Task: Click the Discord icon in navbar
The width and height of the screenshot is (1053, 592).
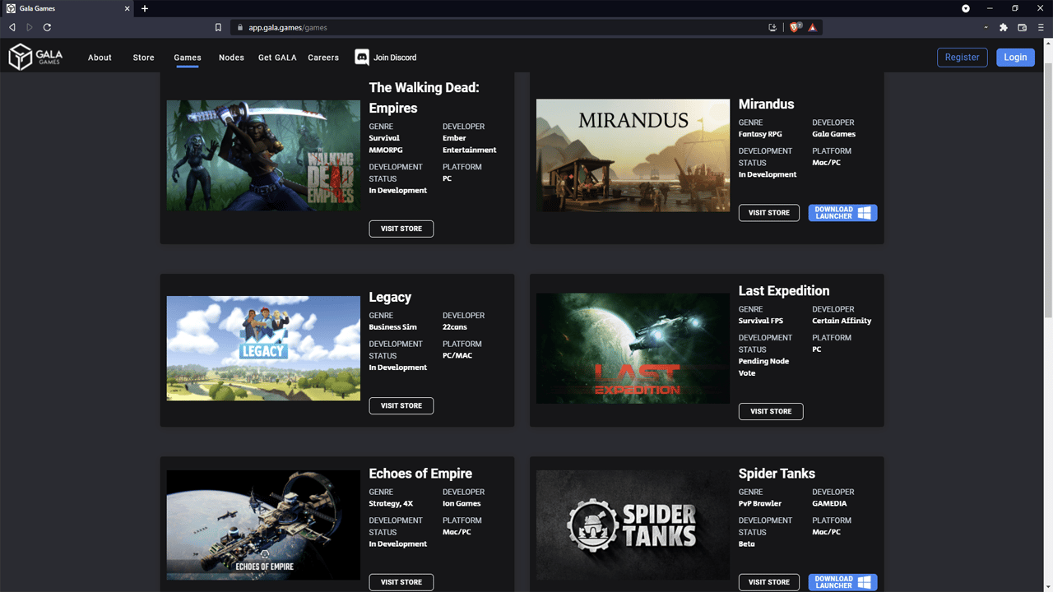Action: 362,57
